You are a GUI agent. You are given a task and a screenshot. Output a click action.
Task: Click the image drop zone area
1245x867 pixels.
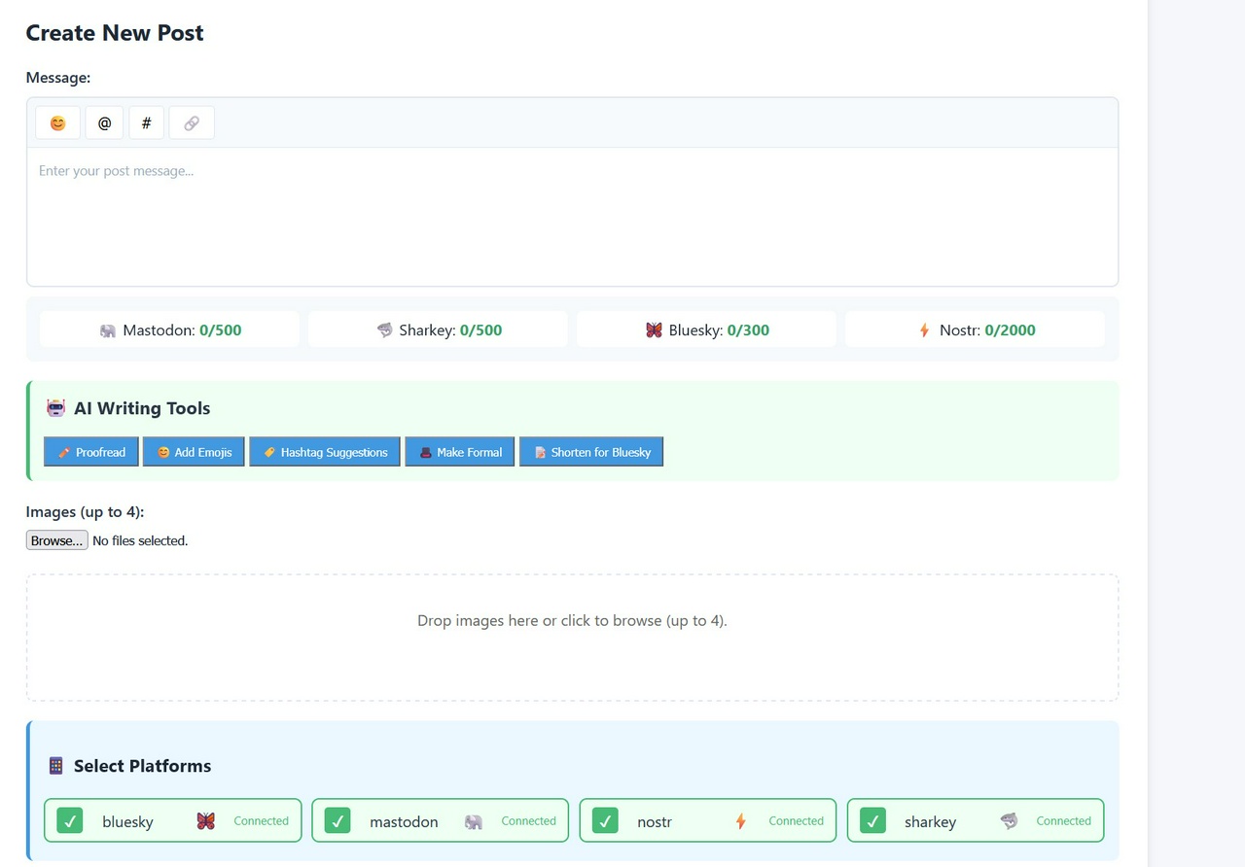tap(572, 637)
